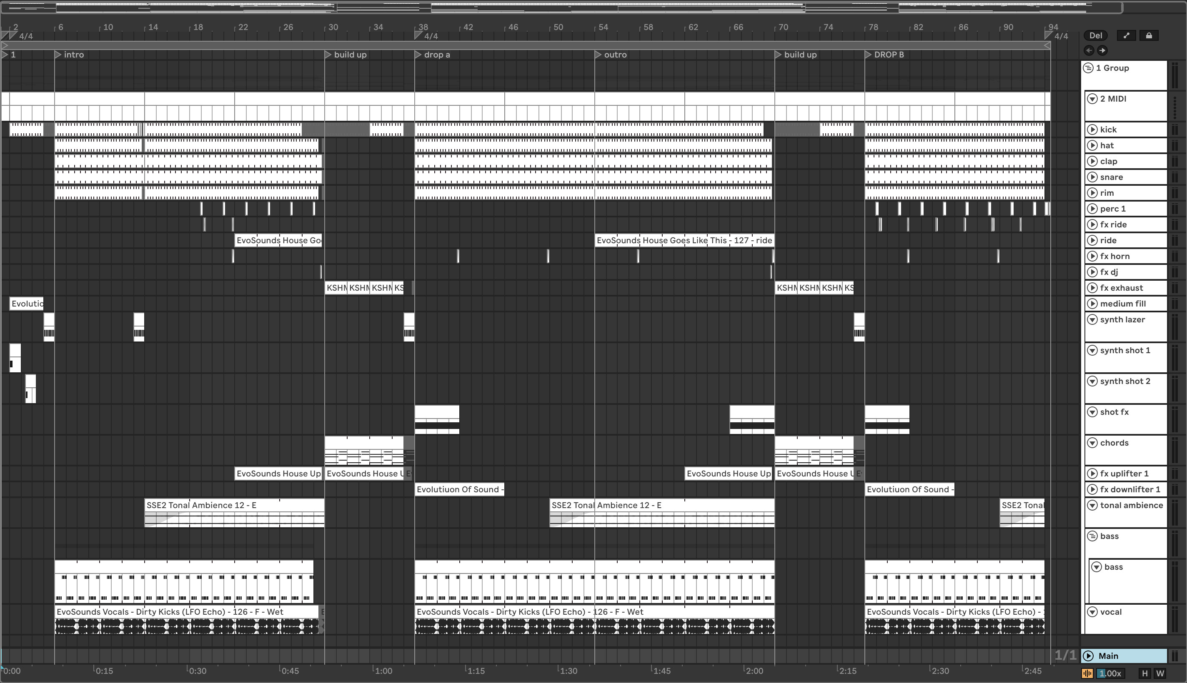
Task: Unfold the rim track
Action: click(1092, 193)
